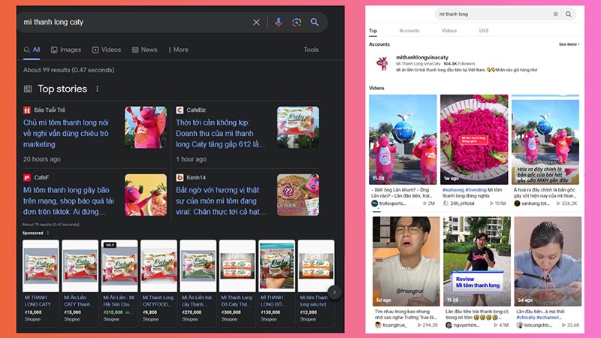This screenshot has width=601, height=338.
Task: Switch to Images search tab
Action: coord(66,50)
